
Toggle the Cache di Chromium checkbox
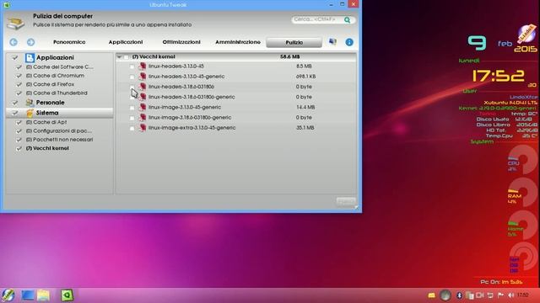pos(19,76)
